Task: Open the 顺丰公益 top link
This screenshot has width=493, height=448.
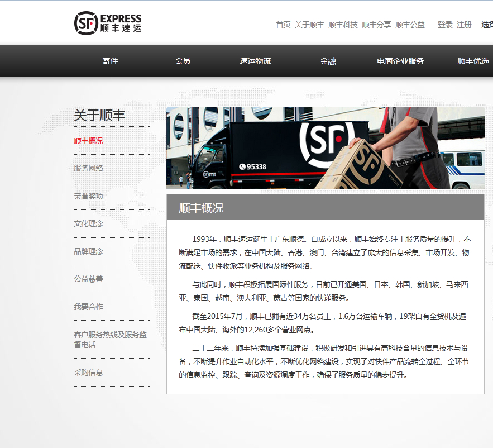Action: [410, 25]
